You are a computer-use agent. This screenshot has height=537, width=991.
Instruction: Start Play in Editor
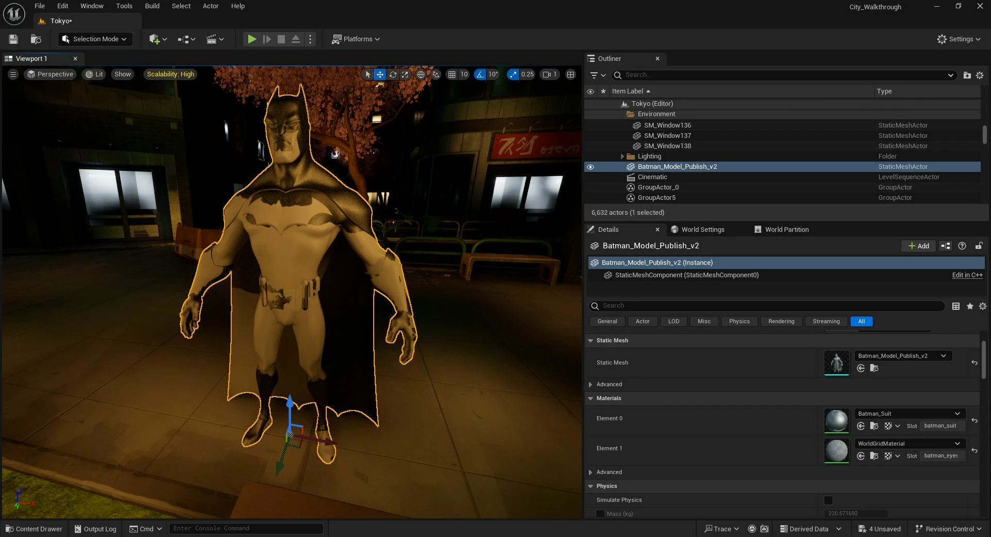(252, 39)
